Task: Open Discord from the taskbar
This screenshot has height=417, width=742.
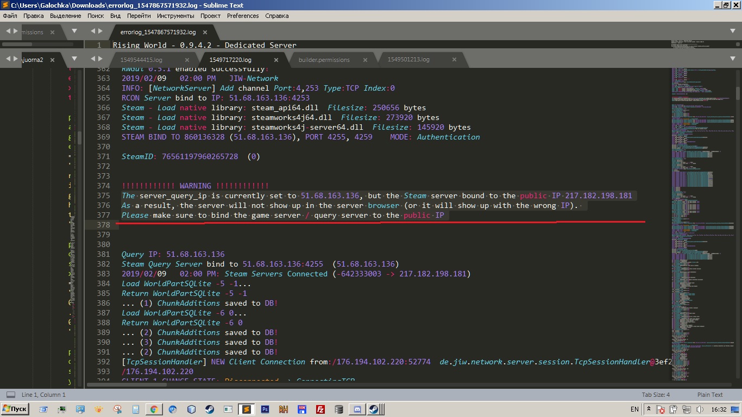Action: (357, 409)
